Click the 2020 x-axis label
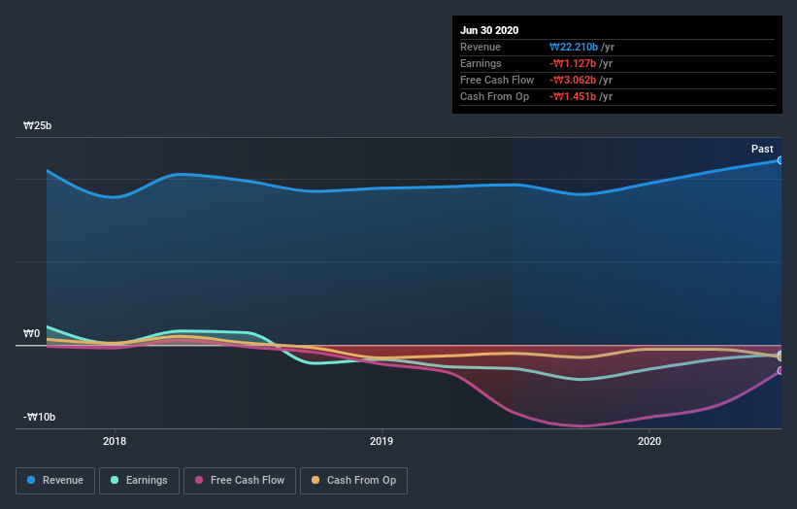This screenshot has width=797, height=509. tap(649, 441)
